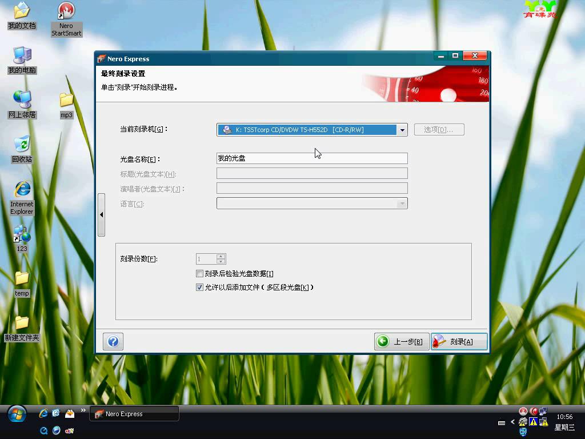The height and width of the screenshot is (439, 585).
Task: Click the 光盘名称 disc name field
Action: click(312, 158)
